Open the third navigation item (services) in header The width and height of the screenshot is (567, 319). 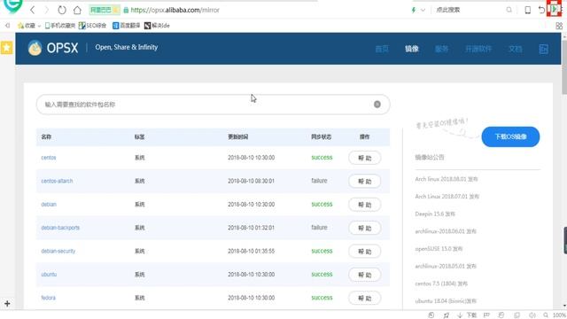click(441, 49)
